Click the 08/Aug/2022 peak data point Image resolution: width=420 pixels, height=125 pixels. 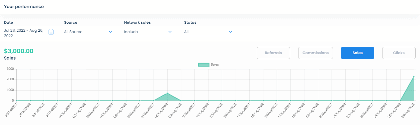tap(167, 93)
